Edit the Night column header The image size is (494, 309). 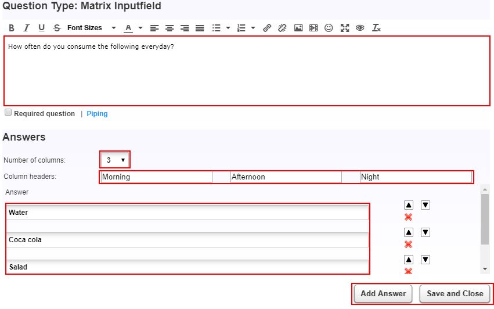[416, 177]
